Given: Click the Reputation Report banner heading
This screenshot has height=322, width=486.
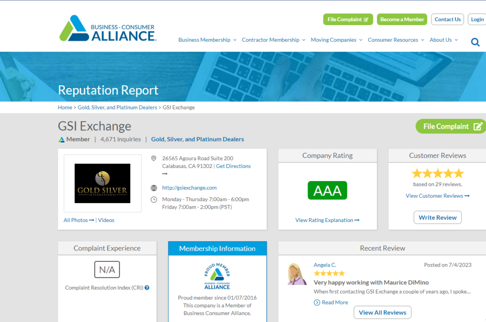Looking at the screenshot, I should [108, 90].
